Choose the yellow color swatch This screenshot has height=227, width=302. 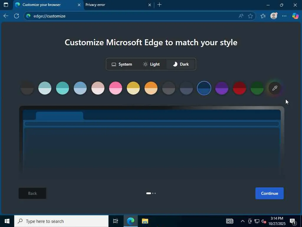[133, 88]
